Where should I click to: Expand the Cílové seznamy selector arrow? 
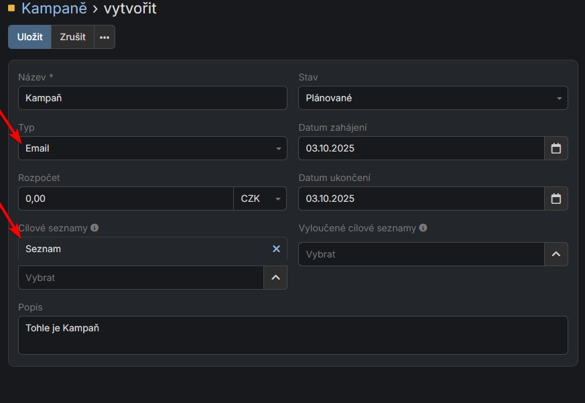275,278
